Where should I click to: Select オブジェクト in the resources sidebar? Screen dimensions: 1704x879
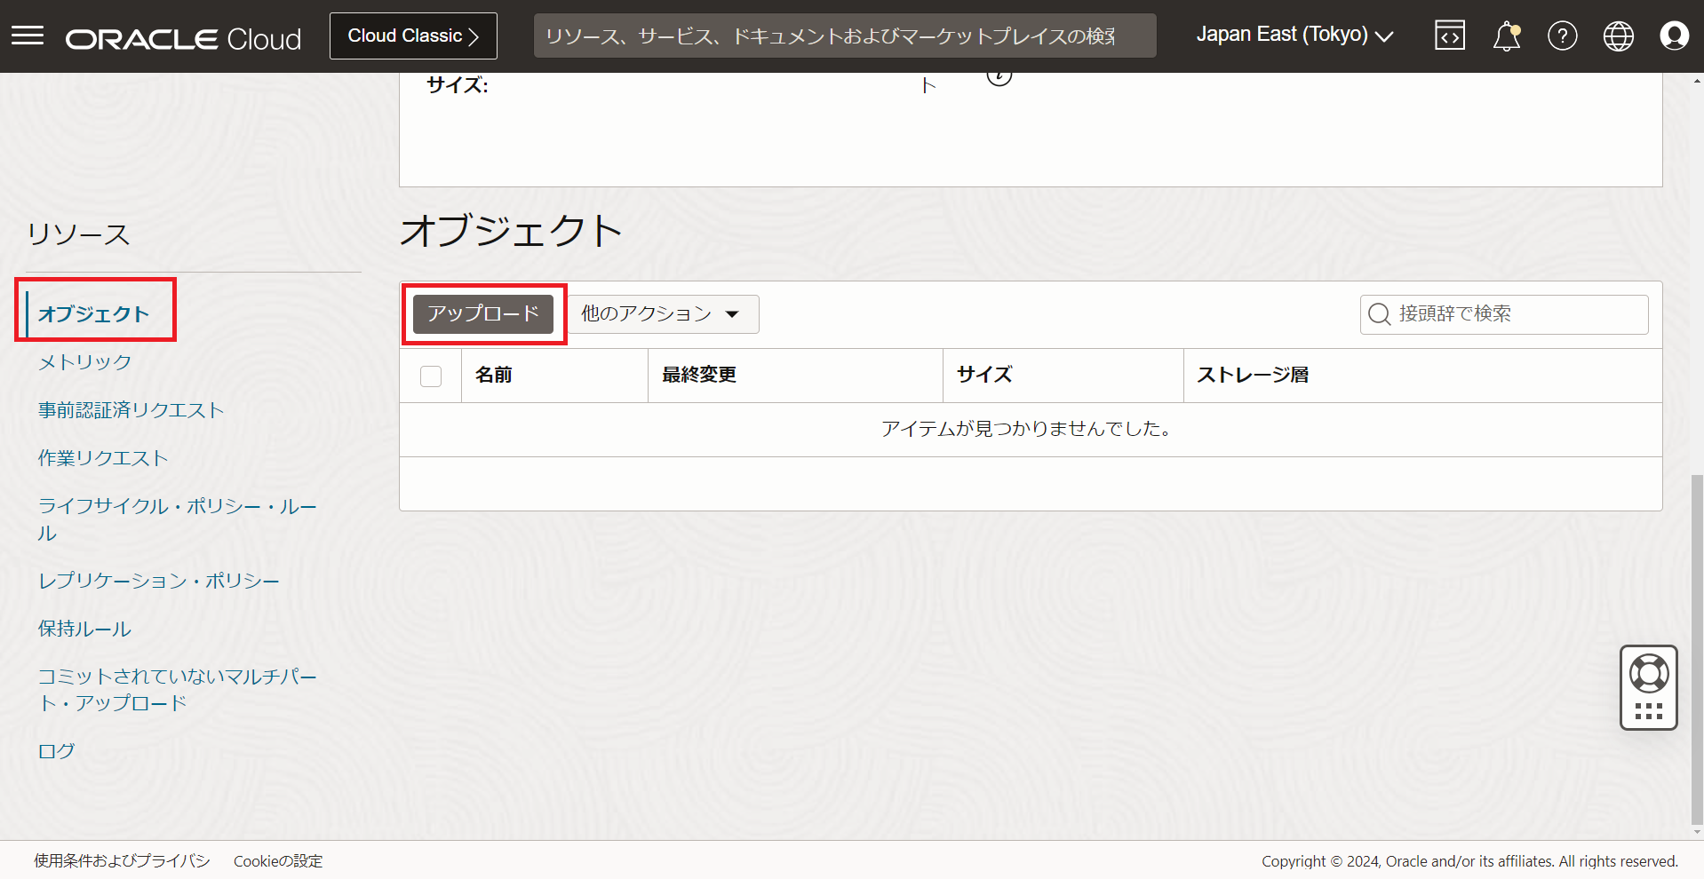tap(93, 314)
